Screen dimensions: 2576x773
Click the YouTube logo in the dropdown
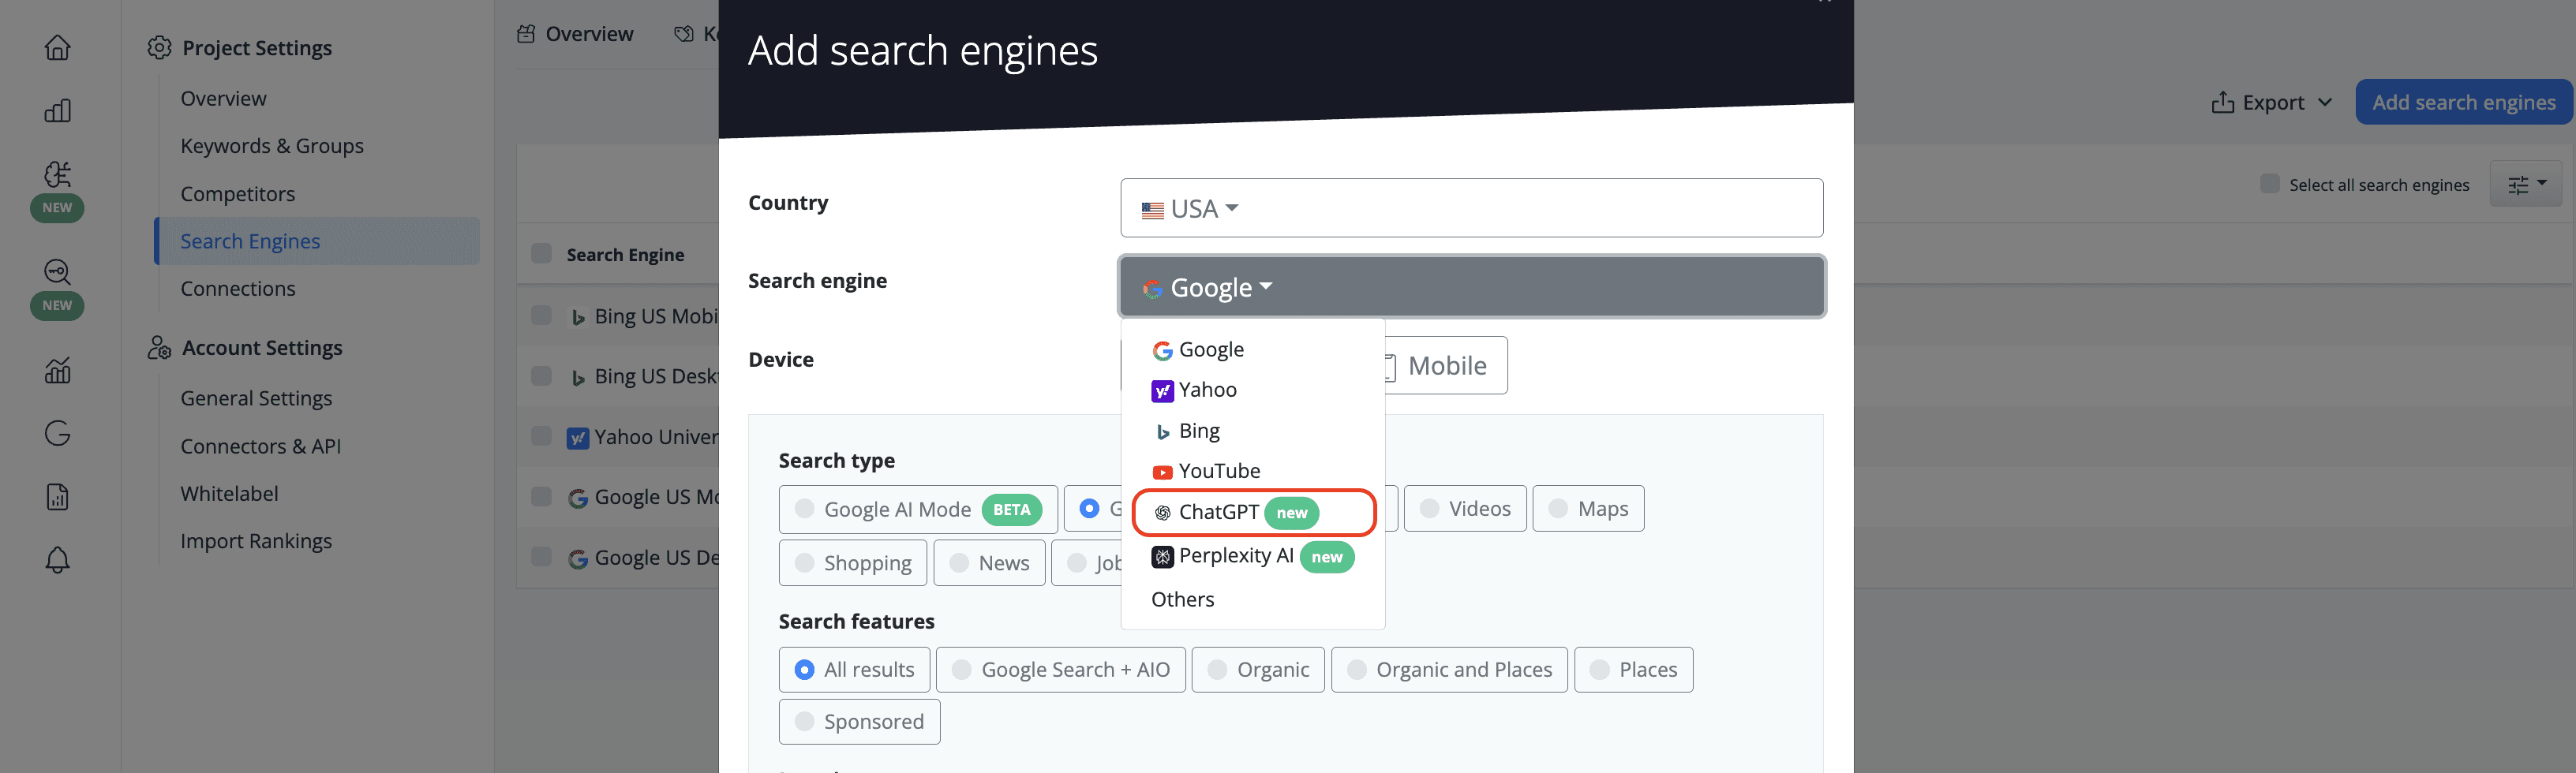pyautogui.click(x=1162, y=472)
